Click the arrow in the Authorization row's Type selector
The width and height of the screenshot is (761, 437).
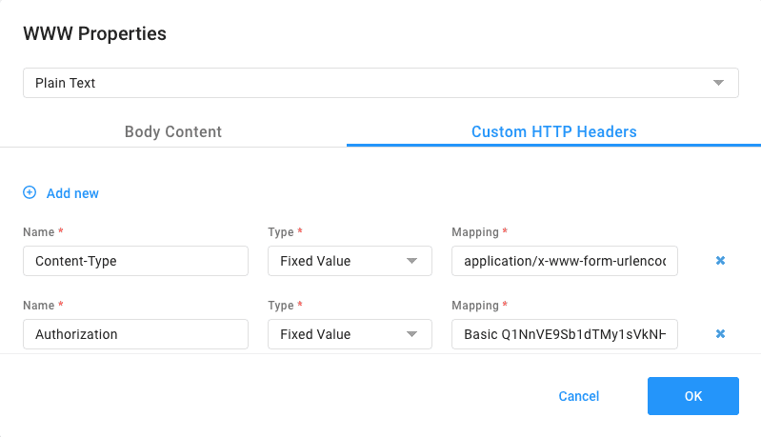coord(412,335)
